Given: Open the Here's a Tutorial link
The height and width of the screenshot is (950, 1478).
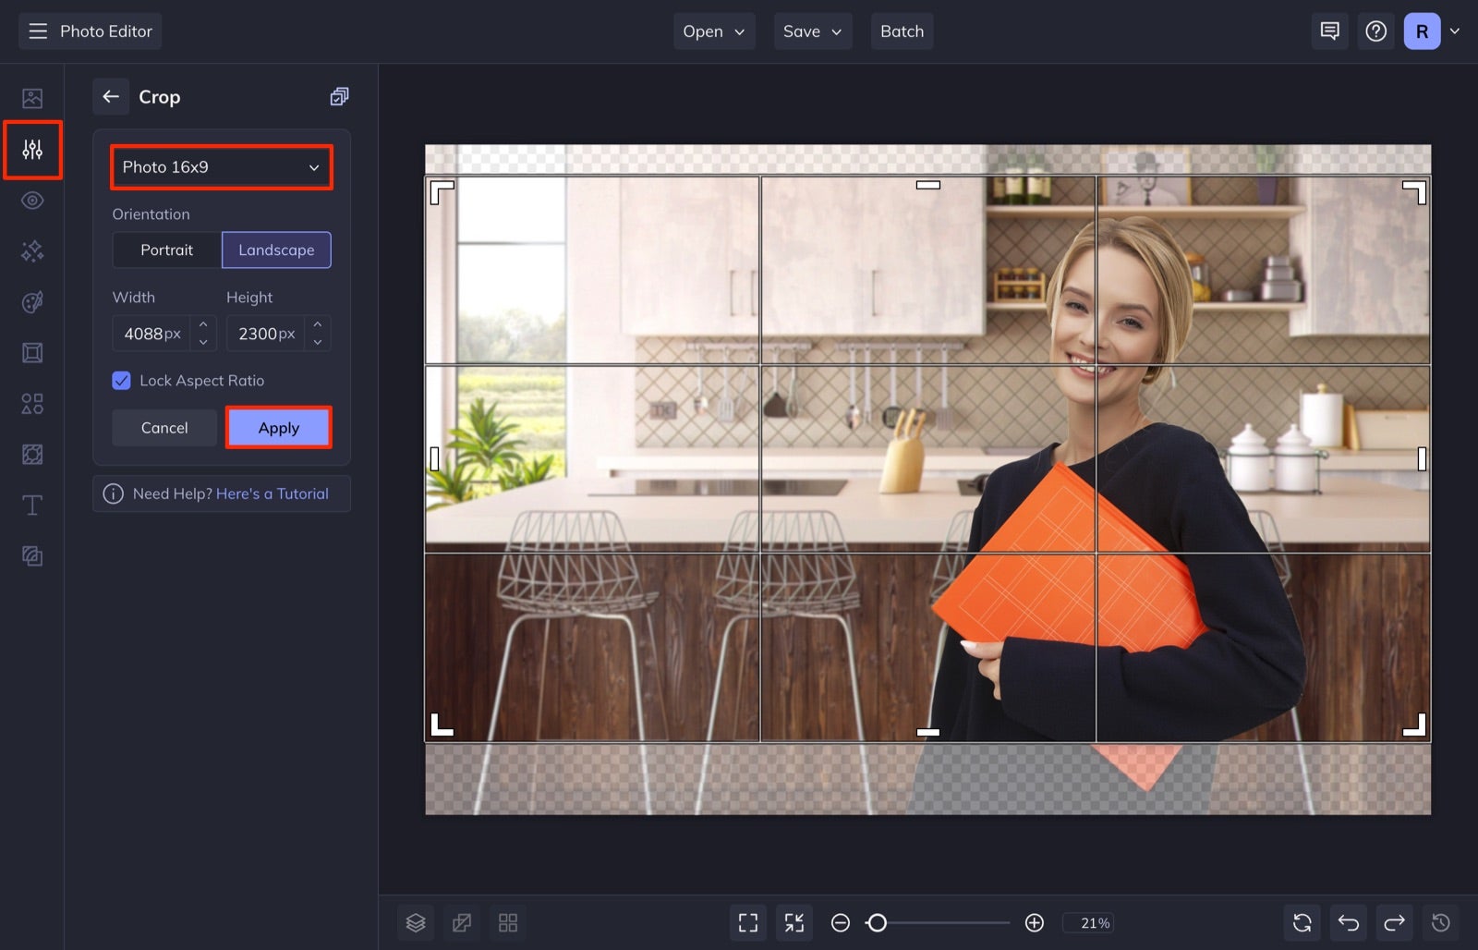Looking at the screenshot, I should click(272, 493).
